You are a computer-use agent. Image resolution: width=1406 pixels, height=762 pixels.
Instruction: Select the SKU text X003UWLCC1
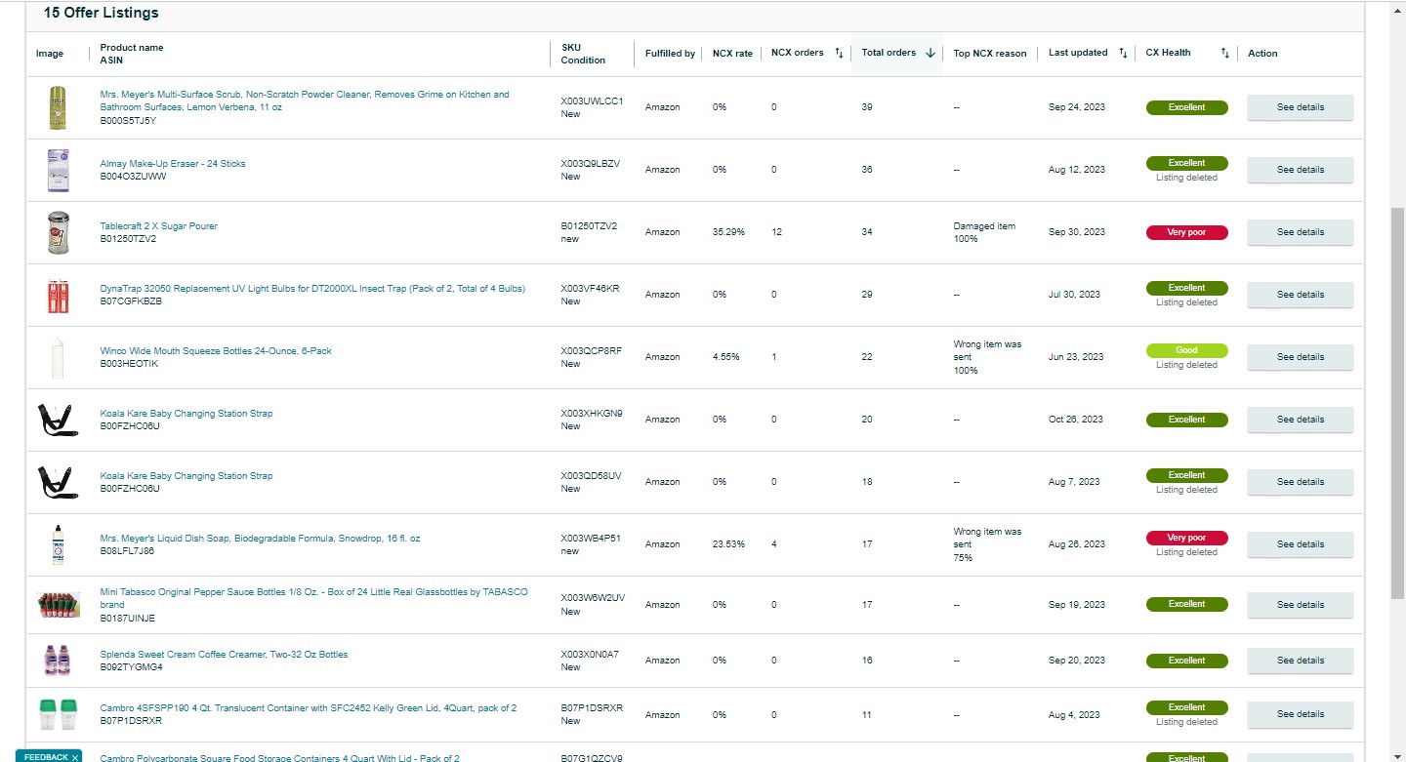click(x=592, y=101)
